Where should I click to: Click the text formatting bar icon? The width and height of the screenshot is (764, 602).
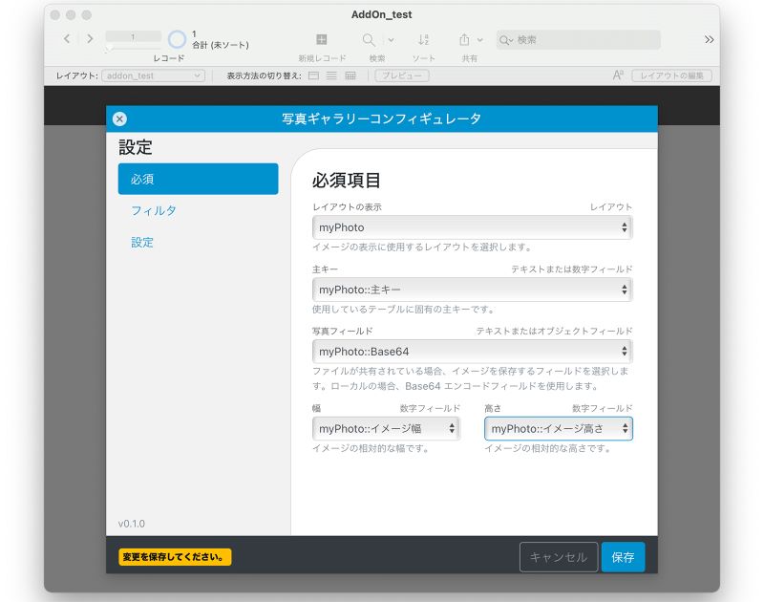point(618,75)
